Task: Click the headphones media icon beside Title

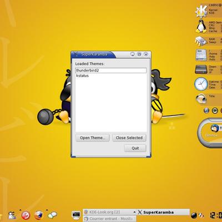Action: 201,98
